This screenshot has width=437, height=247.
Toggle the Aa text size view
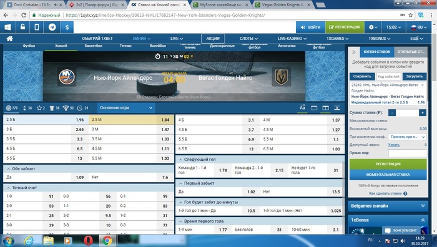pyautogui.click(x=302, y=108)
